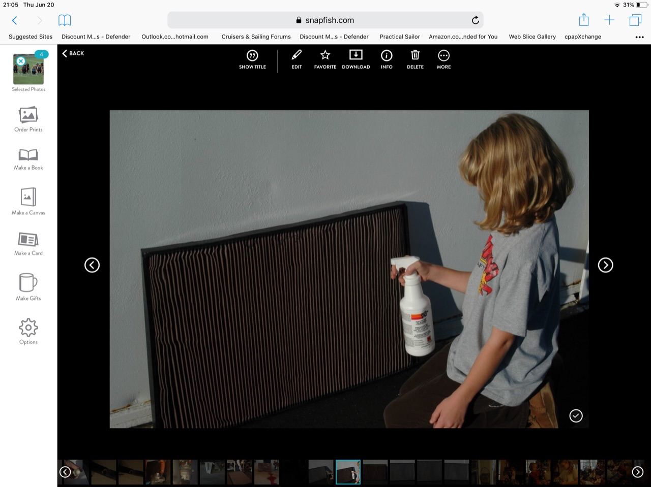Toggle the photo selection checkmark
This screenshot has width=651, height=487.
[x=576, y=416]
